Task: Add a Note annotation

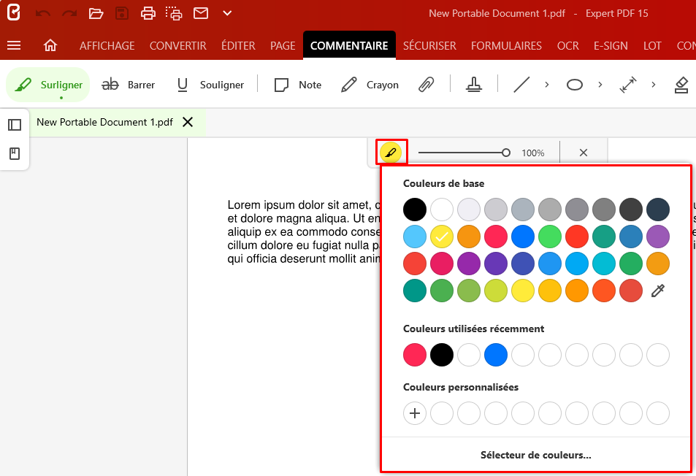Action: pos(297,85)
